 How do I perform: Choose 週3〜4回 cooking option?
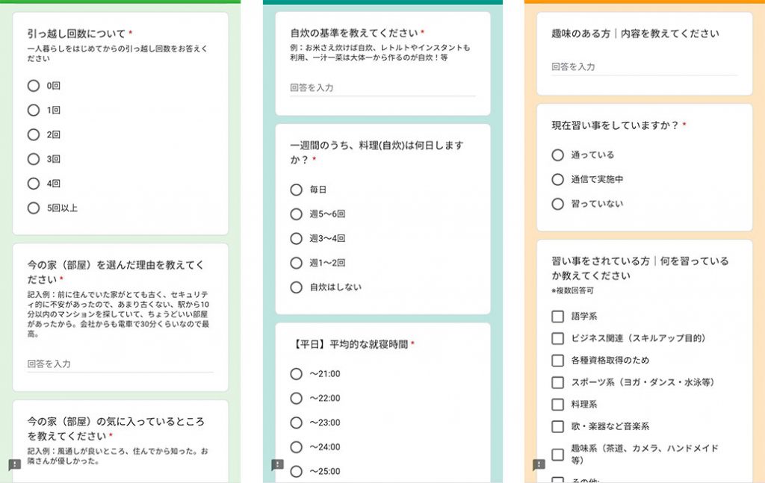(296, 238)
